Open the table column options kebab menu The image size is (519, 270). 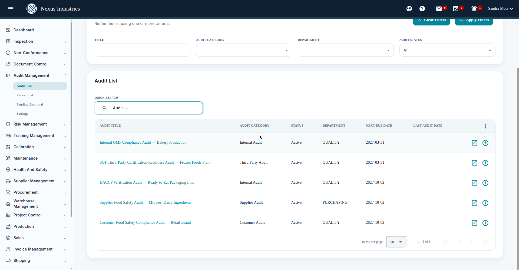click(485, 126)
